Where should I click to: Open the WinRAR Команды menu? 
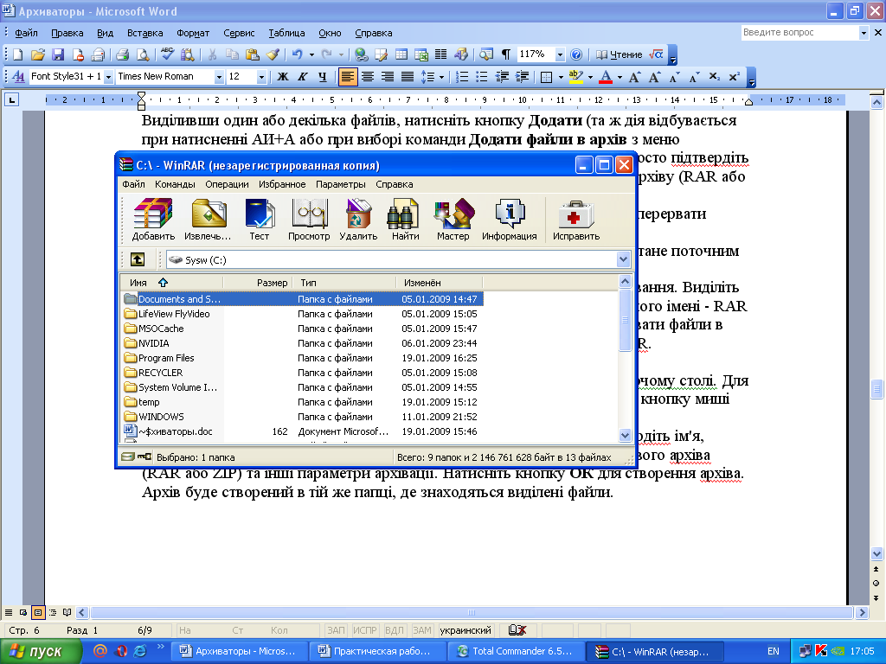tap(175, 184)
